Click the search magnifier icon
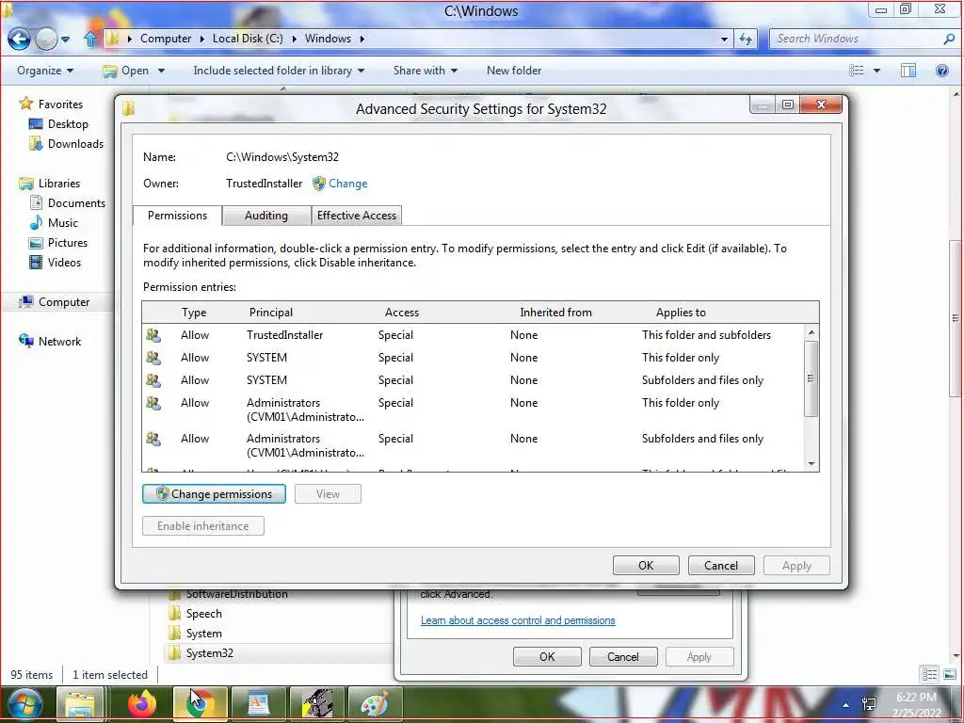This screenshot has height=723, width=964. point(949,39)
